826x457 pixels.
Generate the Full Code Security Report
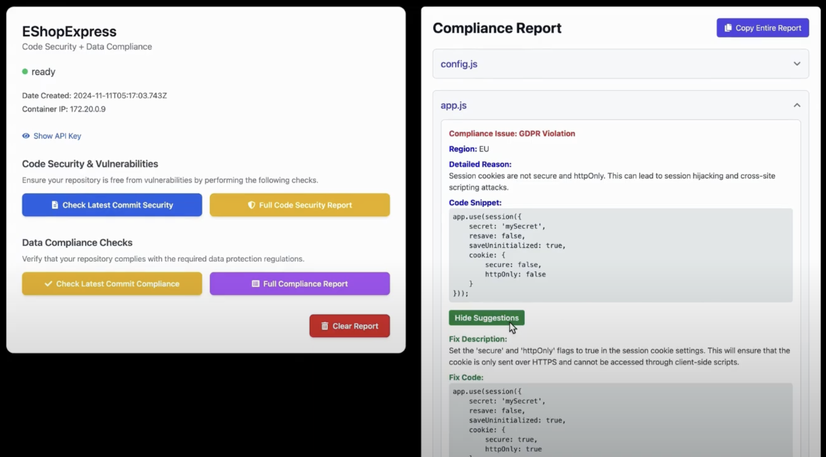299,205
